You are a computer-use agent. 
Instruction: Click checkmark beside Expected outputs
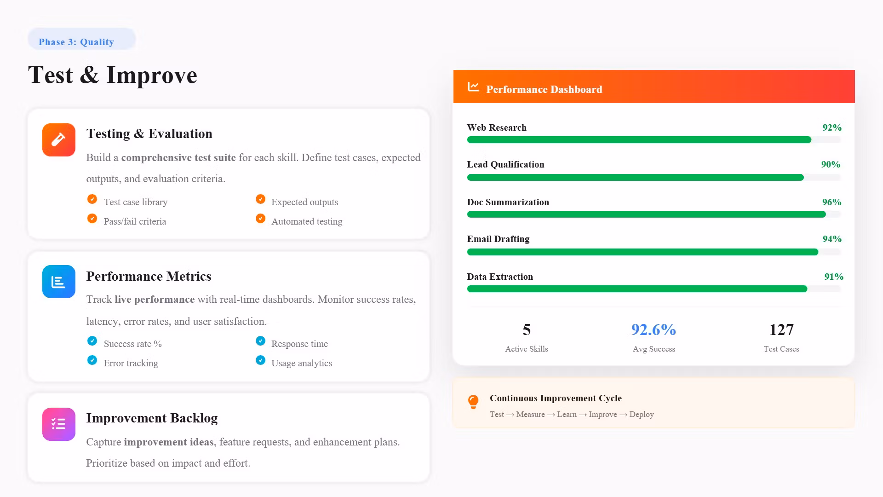[260, 199]
